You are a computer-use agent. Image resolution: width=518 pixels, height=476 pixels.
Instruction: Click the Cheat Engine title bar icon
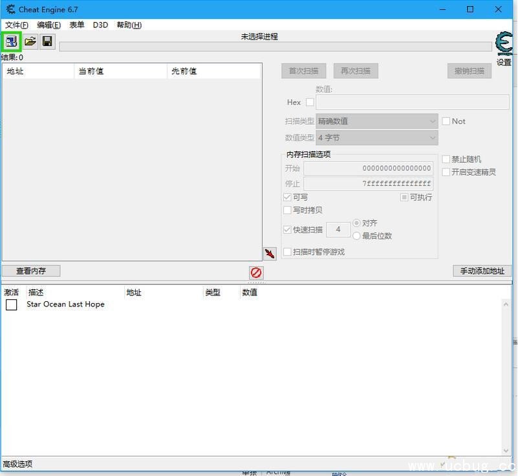(x=10, y=9)
